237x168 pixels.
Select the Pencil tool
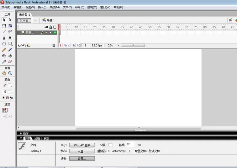click(x=4, y=50)
